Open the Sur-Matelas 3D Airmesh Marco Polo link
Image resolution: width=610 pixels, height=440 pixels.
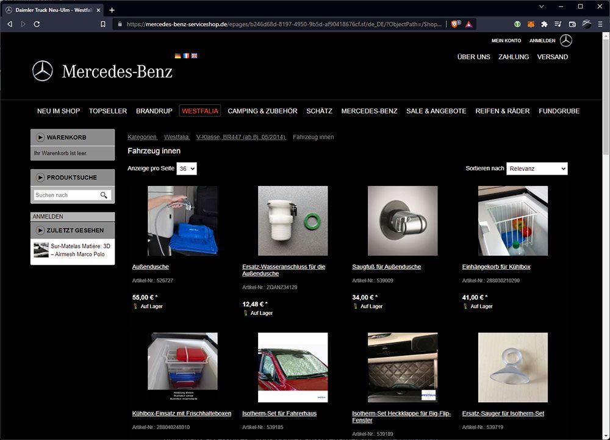coord(81,250)
